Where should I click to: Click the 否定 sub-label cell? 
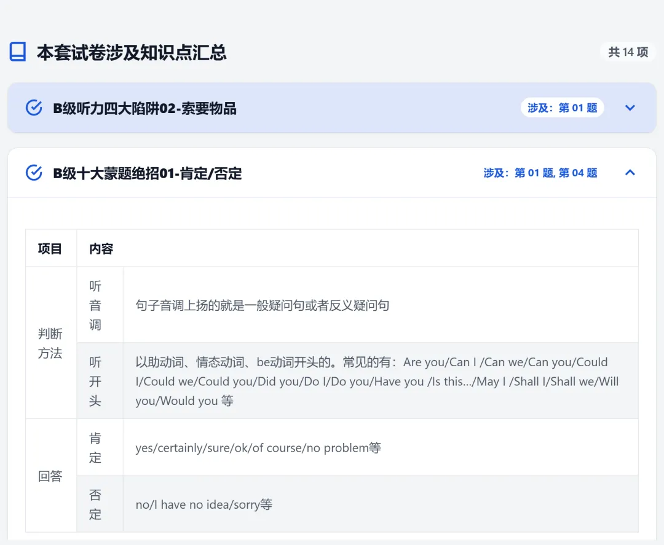tap(100, 504)
